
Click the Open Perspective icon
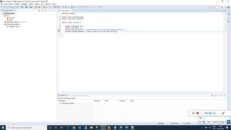[x=222, y=7]
